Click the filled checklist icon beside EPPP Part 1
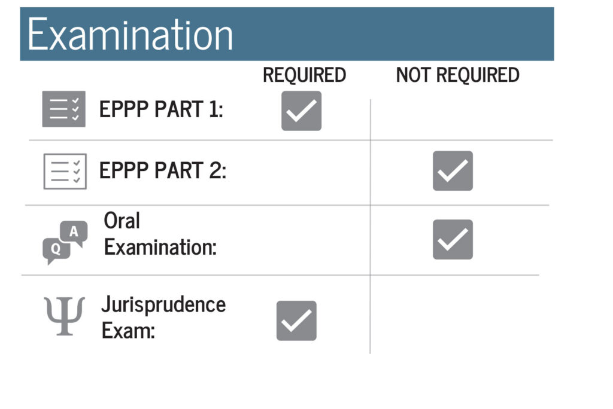 click(63, 109)
